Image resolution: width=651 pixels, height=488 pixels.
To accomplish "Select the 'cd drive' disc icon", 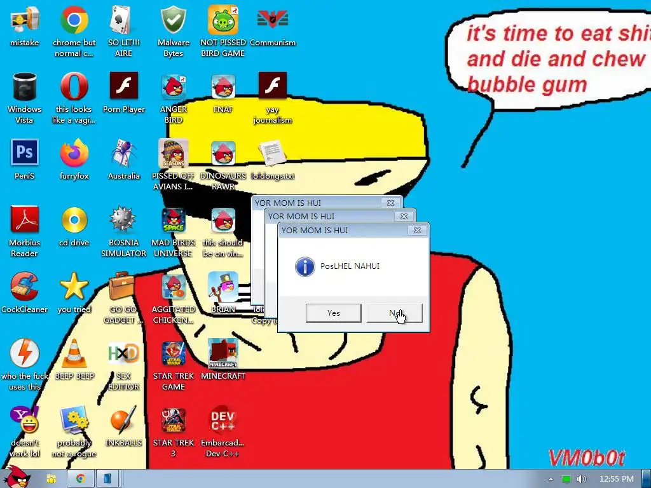I will pyautogui.click(x=74, y=219).
